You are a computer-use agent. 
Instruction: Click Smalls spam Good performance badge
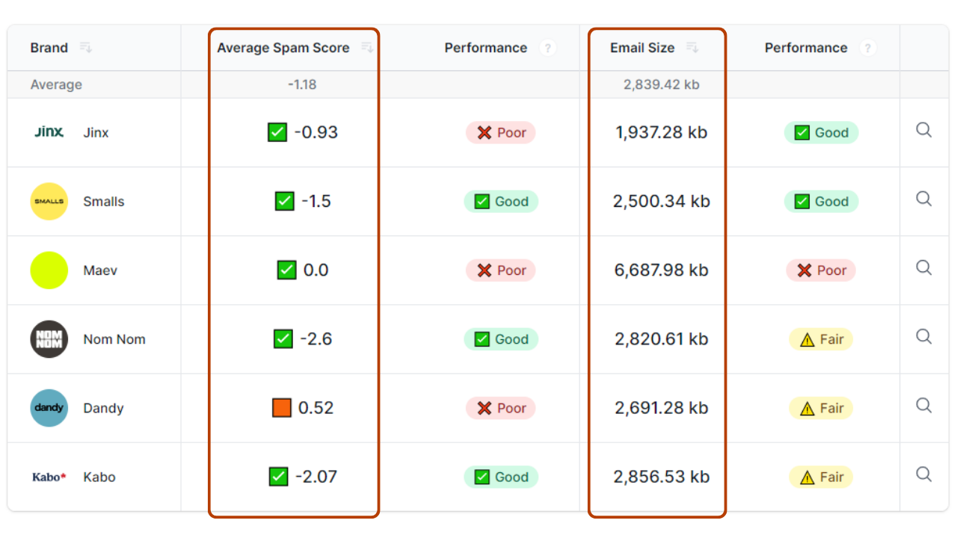pyautogui.click(x=501, y=201)
